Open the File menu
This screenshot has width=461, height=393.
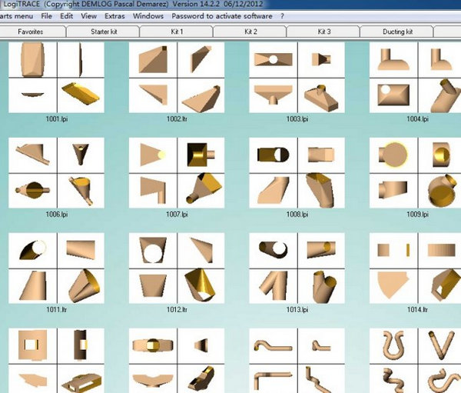point(47,15)
